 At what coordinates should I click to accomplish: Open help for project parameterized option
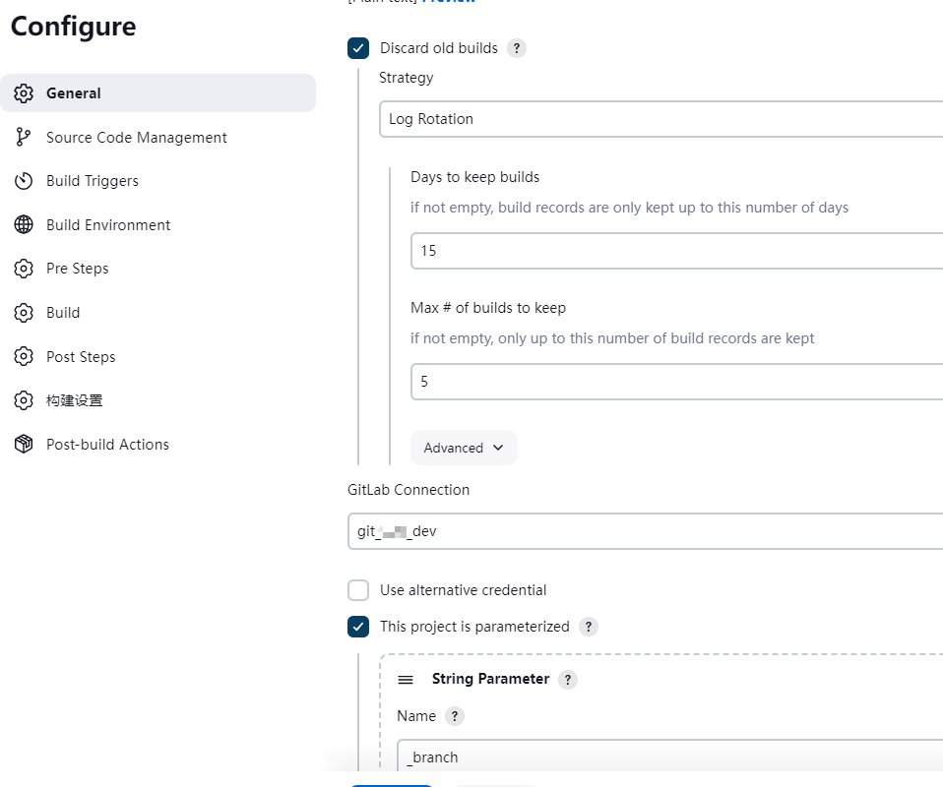click(589, 627)
